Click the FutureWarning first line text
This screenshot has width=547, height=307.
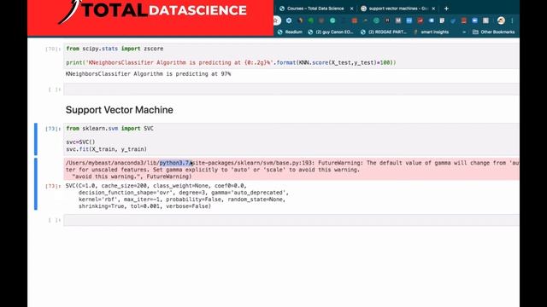[292, 163]
